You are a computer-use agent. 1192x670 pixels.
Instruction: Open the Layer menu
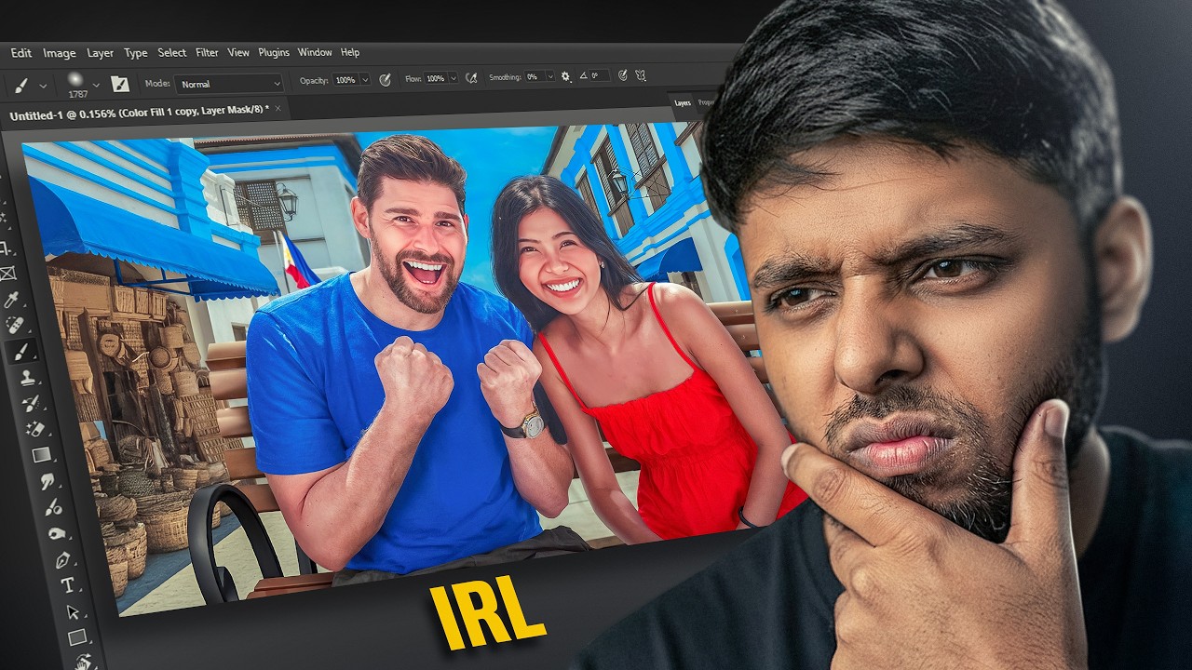pyautogui.click(x=100, y=53)
